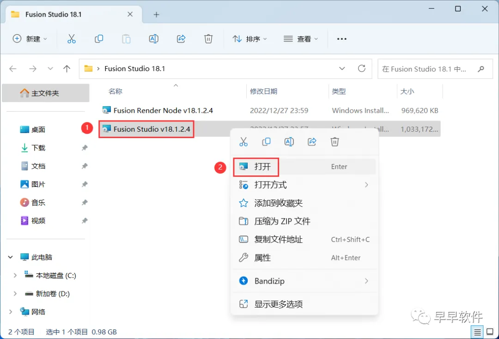Open the 查看 view dropdown
Viewport: 499px width, 339px height.
click(301, 39)
